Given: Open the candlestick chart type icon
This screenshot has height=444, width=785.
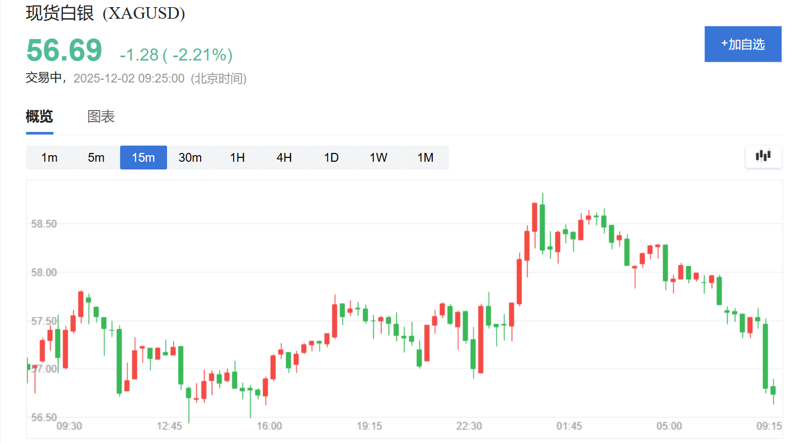Looking at the screenshot, I should (764, 156).
